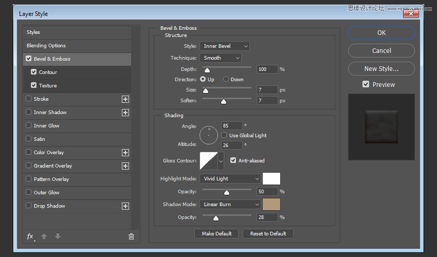Open the fx effects menu icon
This screenshot has height=257, width=437.
pyautogui.click(x=30, y=236)
